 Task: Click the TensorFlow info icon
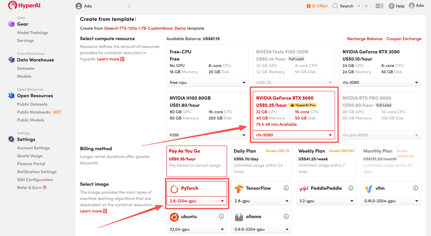pyautogui.click(x=286, y=188)
